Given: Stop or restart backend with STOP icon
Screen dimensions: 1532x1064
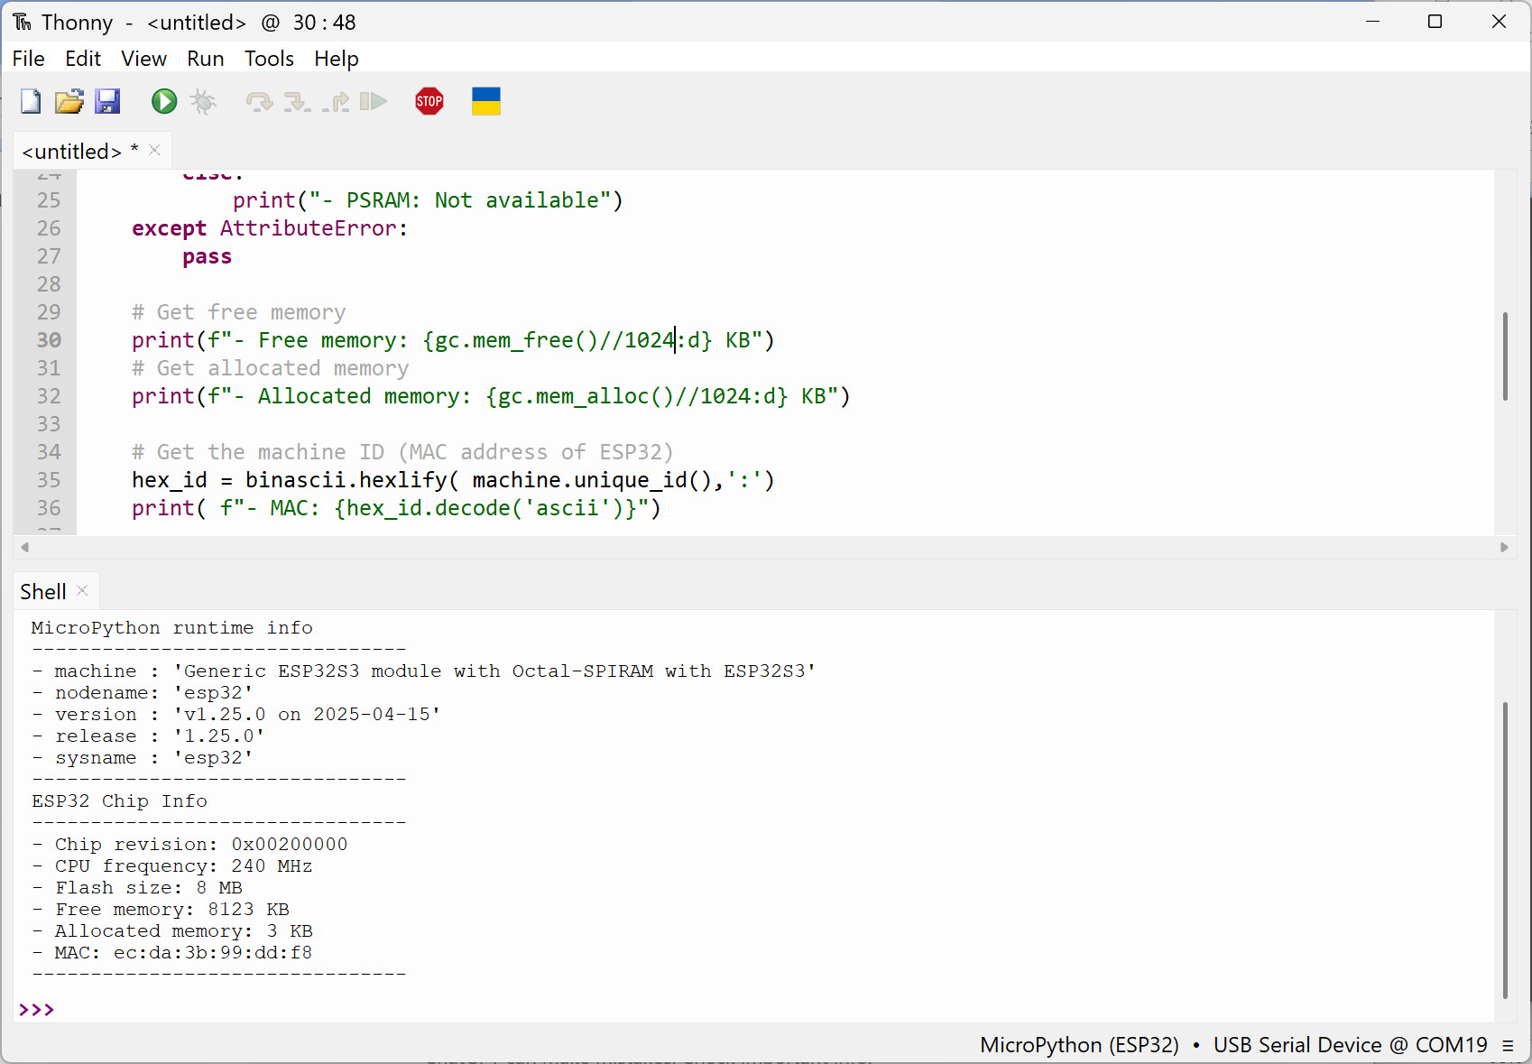Looking at the screenshot, I should point(429,101).
